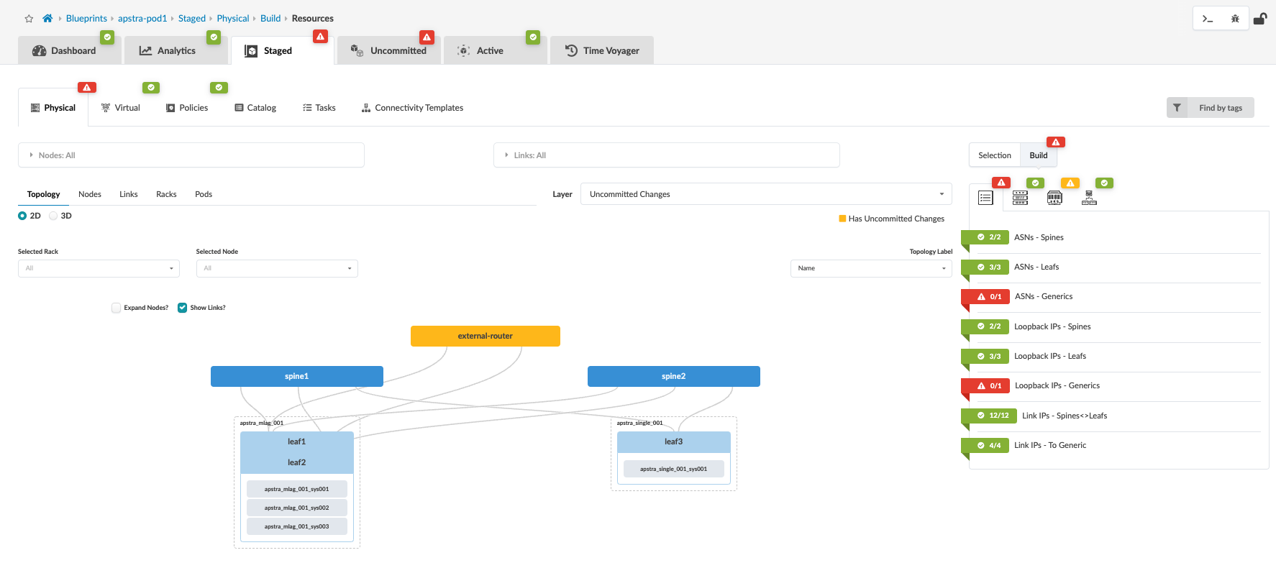Open Connectivity Templates sub-tab
Viewport: 1276px width, 563px height.
click(x=412, y=108)
